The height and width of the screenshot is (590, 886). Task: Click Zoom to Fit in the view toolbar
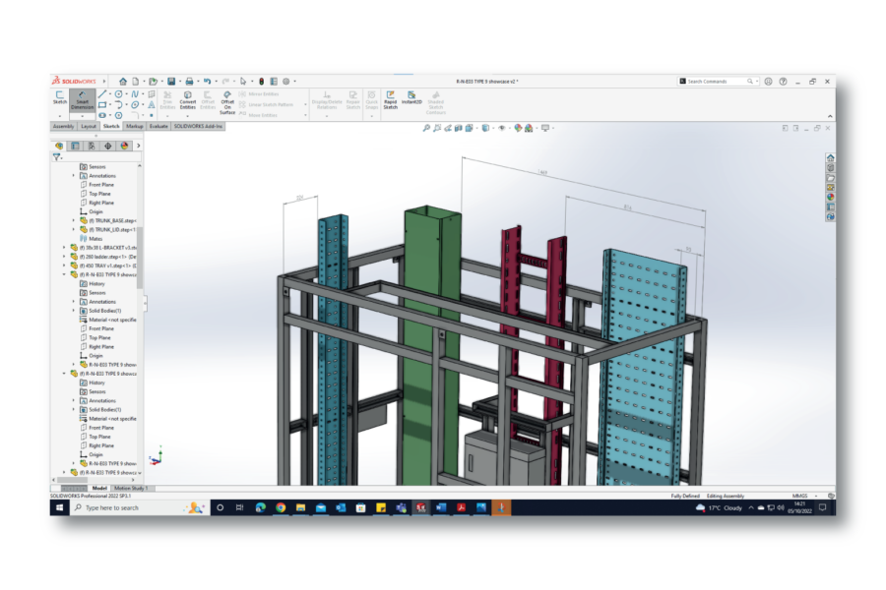pyautogui.click(x=426, y=128)
